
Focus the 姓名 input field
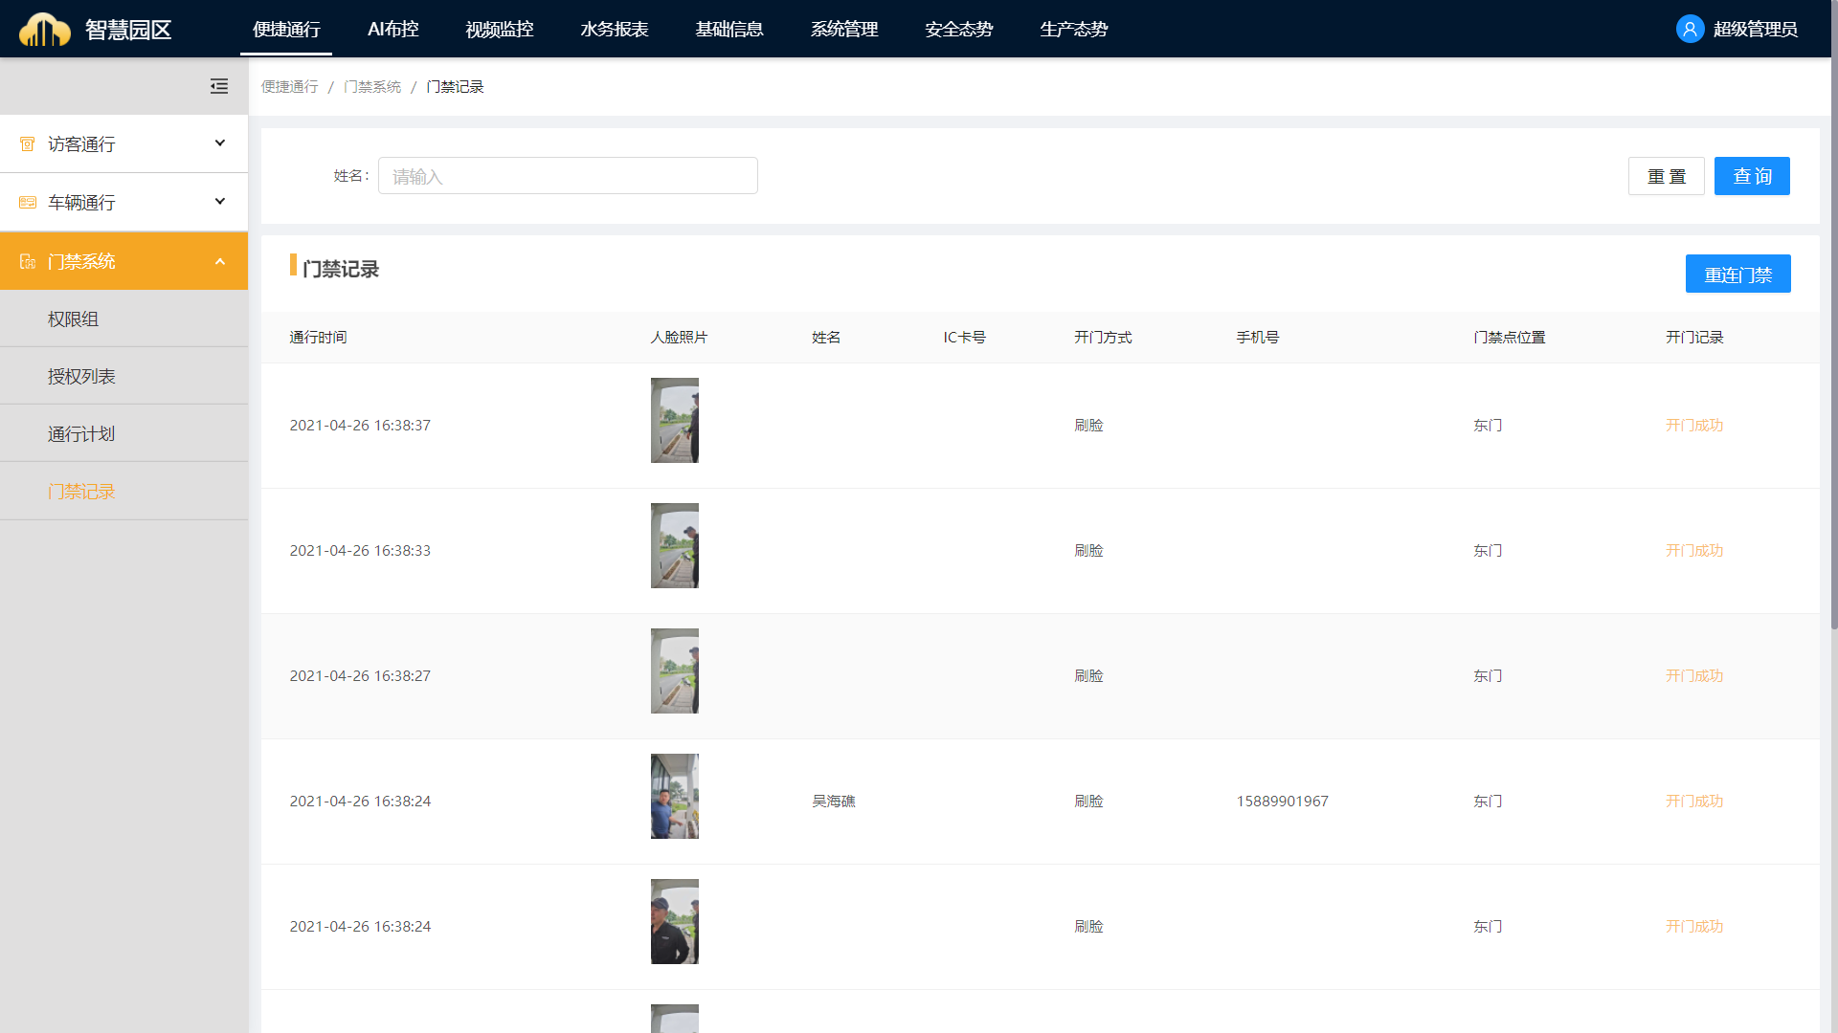568,176
